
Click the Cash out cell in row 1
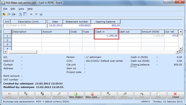click(130, 36)
